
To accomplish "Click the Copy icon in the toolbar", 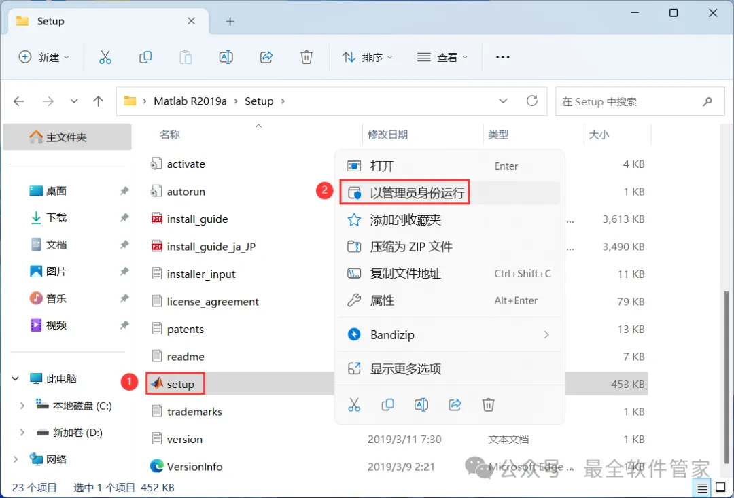I will click(x=145, y=57).
